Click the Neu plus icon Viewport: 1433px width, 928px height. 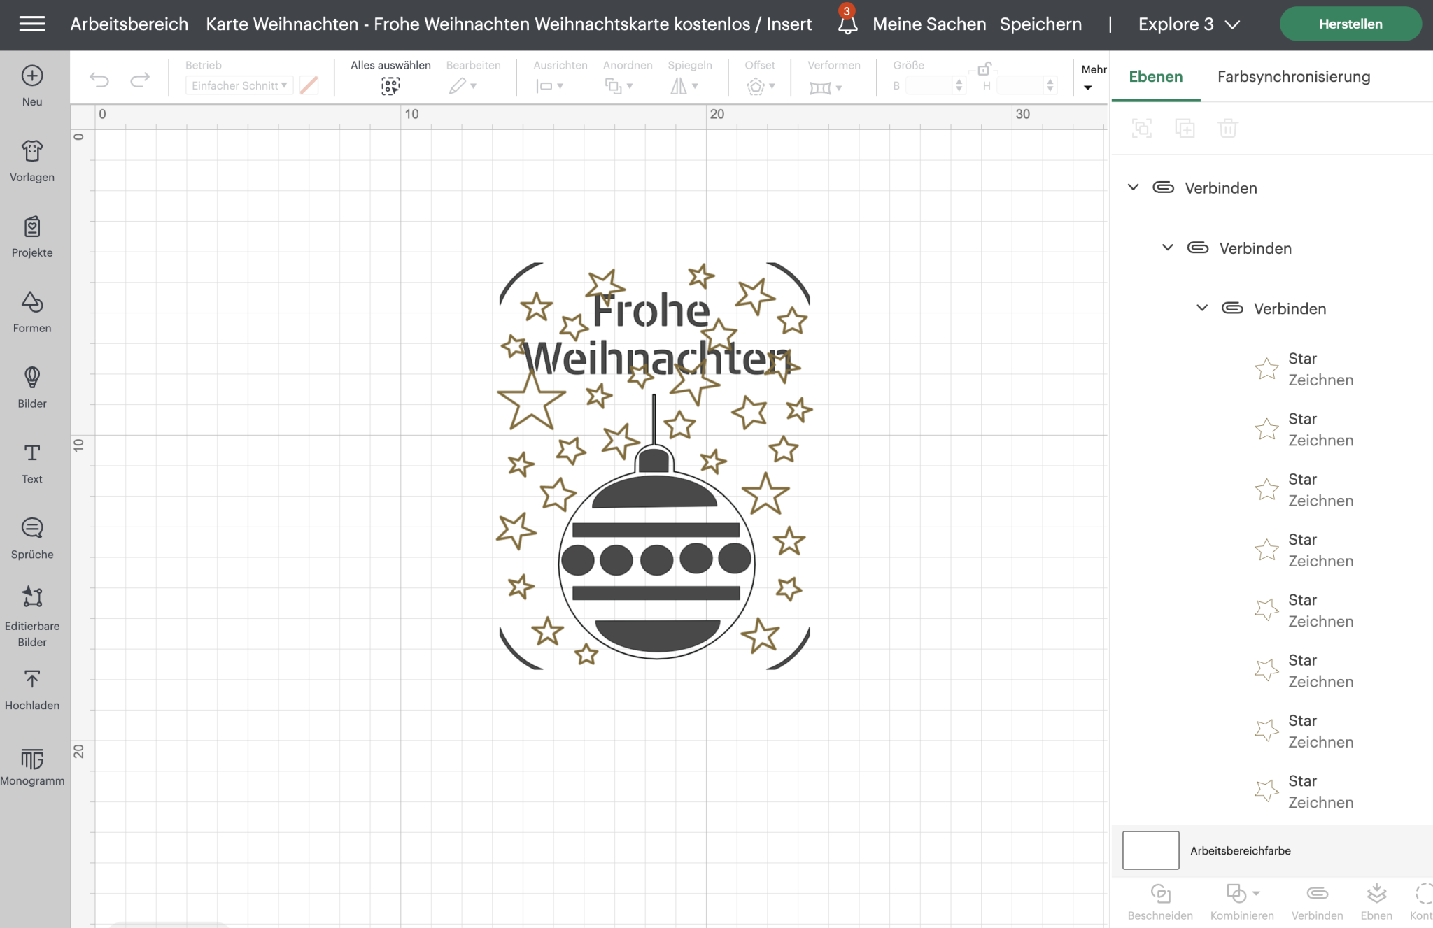point(32,76)
